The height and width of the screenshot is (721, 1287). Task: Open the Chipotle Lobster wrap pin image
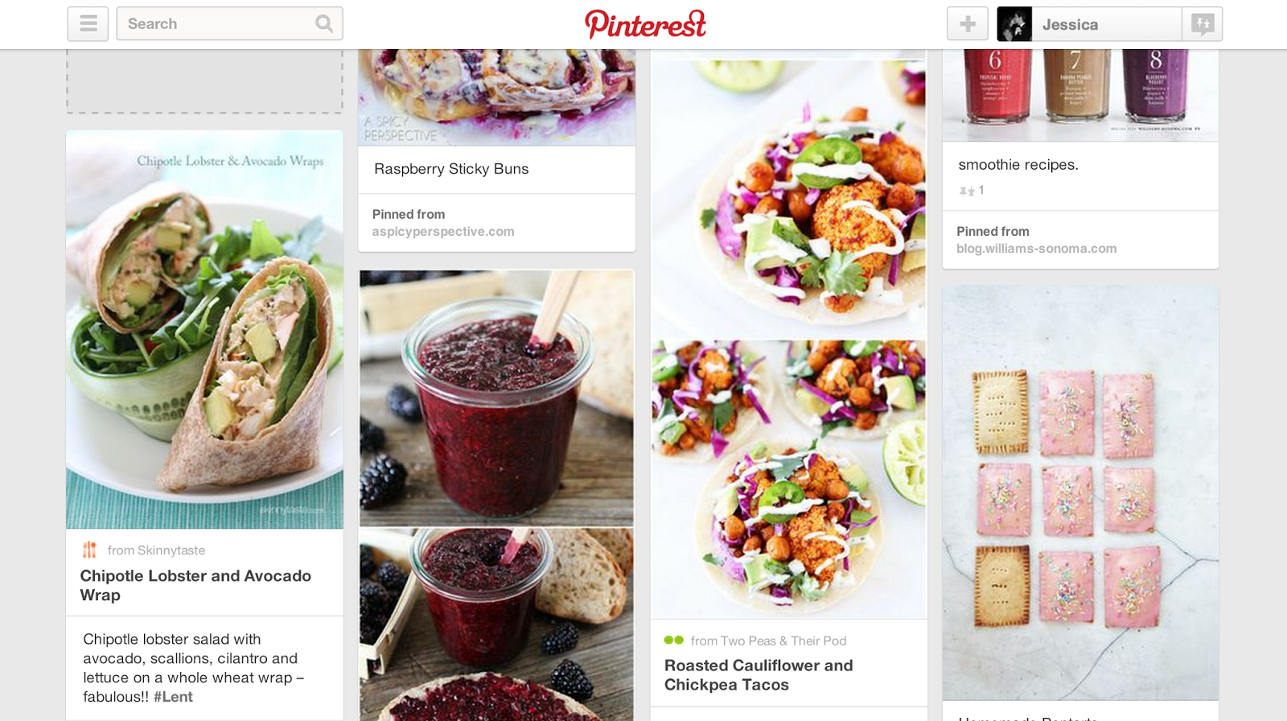pyautogui.click(x=204, y=330)
